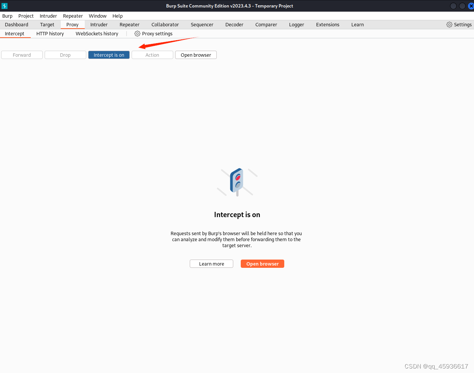This screenshot has height=373, width=474.
Task: Click the Forward button
Action: point(22,55)
